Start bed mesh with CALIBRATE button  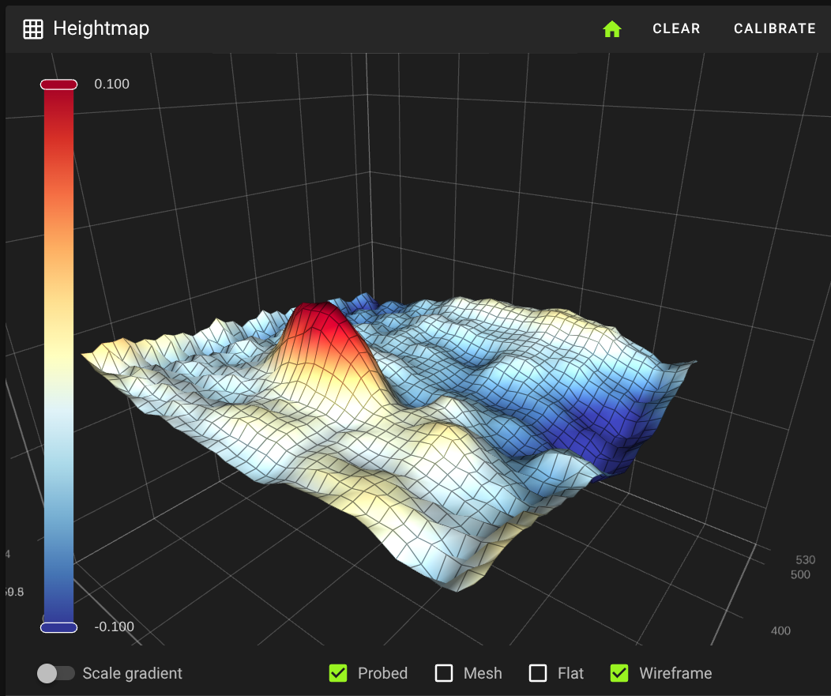774,28
